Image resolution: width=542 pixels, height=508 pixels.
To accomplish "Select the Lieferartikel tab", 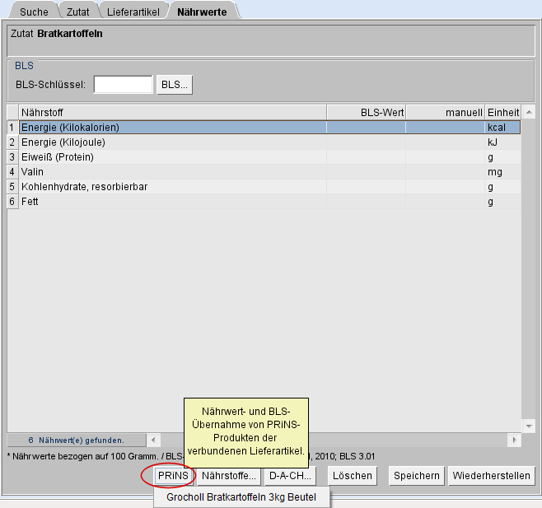I will (133, 12).
